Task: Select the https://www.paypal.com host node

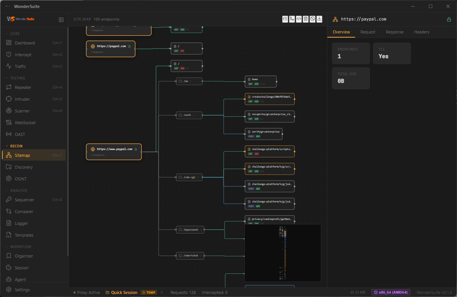Action: 114,152
